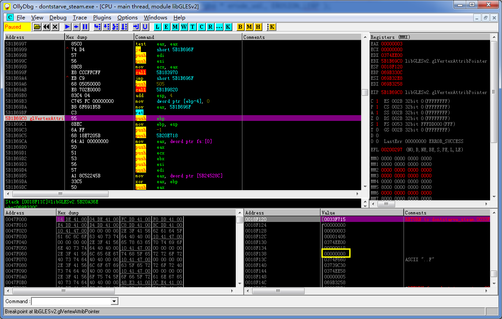Click the disassembly Command column header

click(x=188, y=37)
